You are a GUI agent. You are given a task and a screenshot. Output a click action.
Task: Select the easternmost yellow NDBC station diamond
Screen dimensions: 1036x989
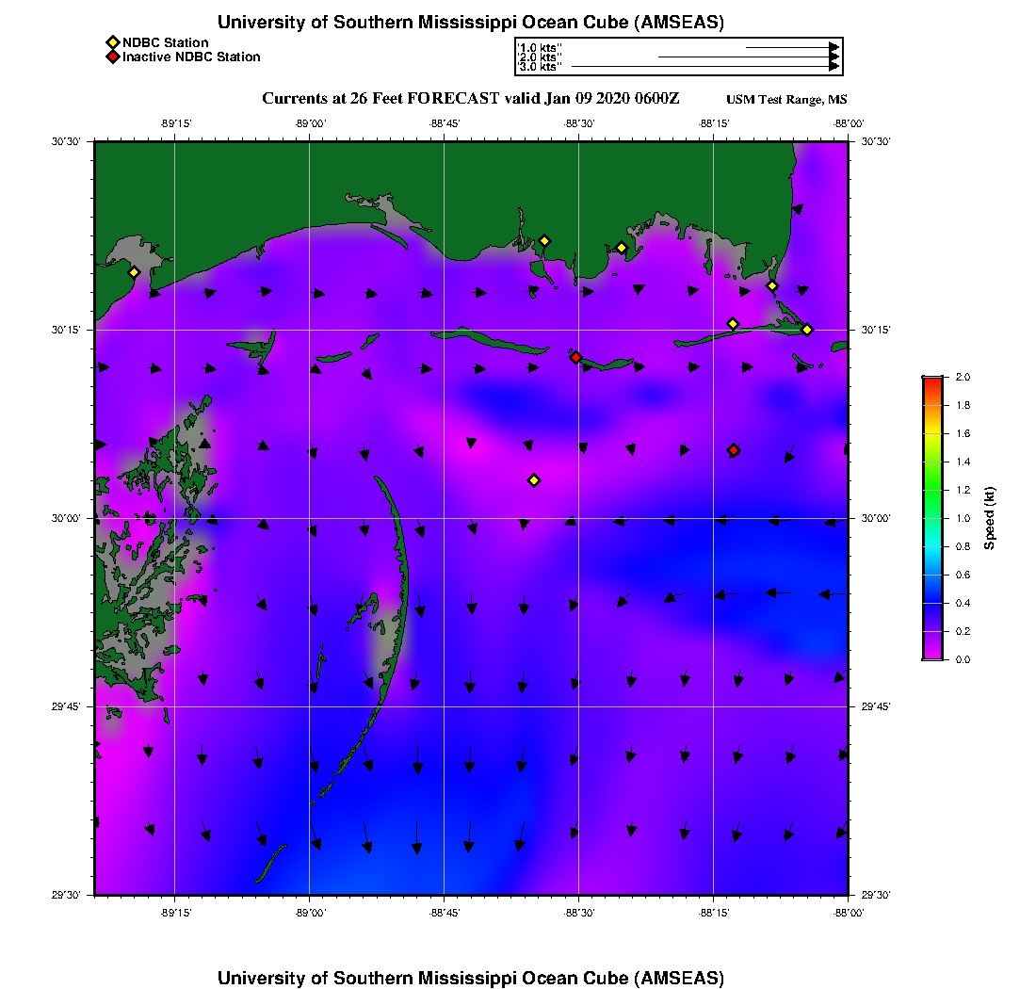pyautogui.click(x=807, y=330)
